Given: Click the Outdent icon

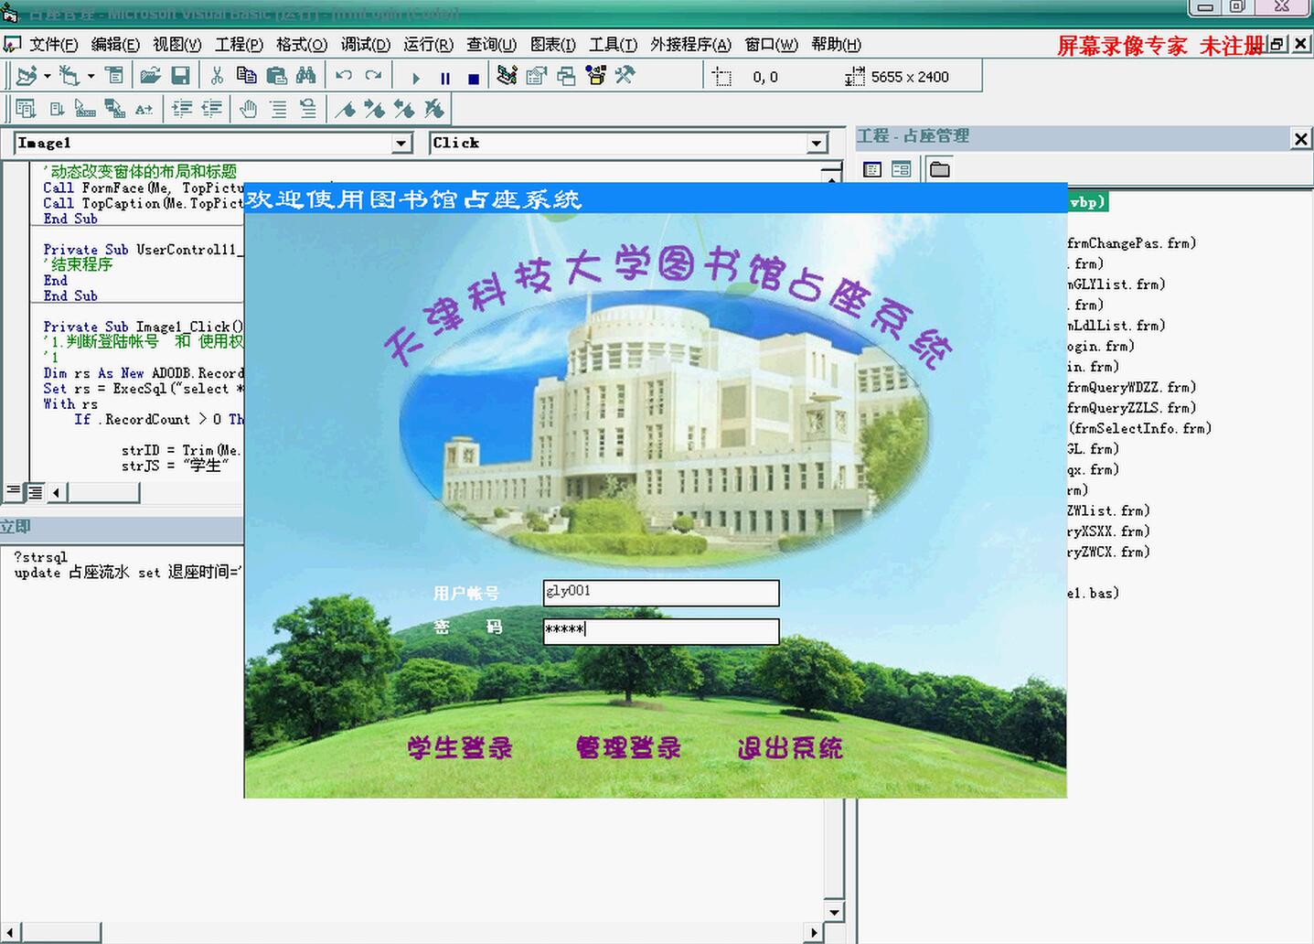Looking at the screenshot, I should coord(211,109).
